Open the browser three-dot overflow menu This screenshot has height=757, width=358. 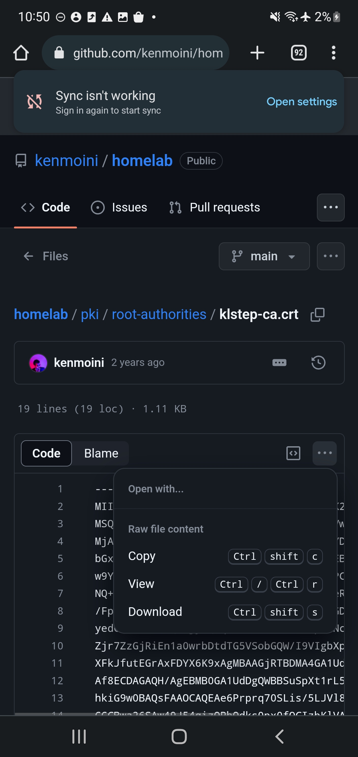[333, 53]
